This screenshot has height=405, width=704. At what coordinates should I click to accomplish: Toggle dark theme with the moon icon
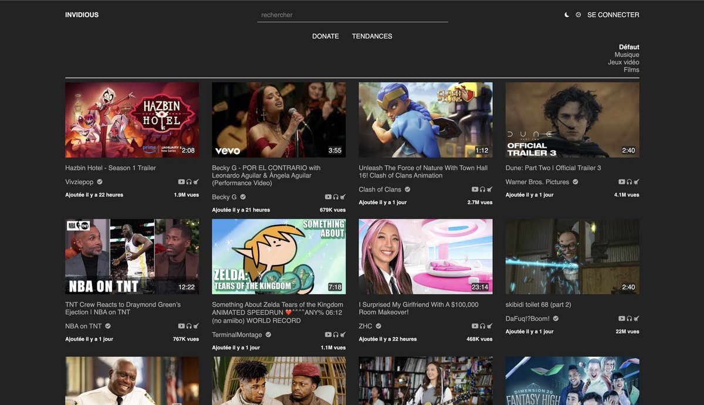pos(567,15)
